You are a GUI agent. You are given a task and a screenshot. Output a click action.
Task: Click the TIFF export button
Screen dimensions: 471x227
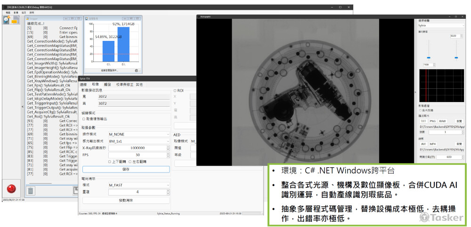click(x=423, y=121)
